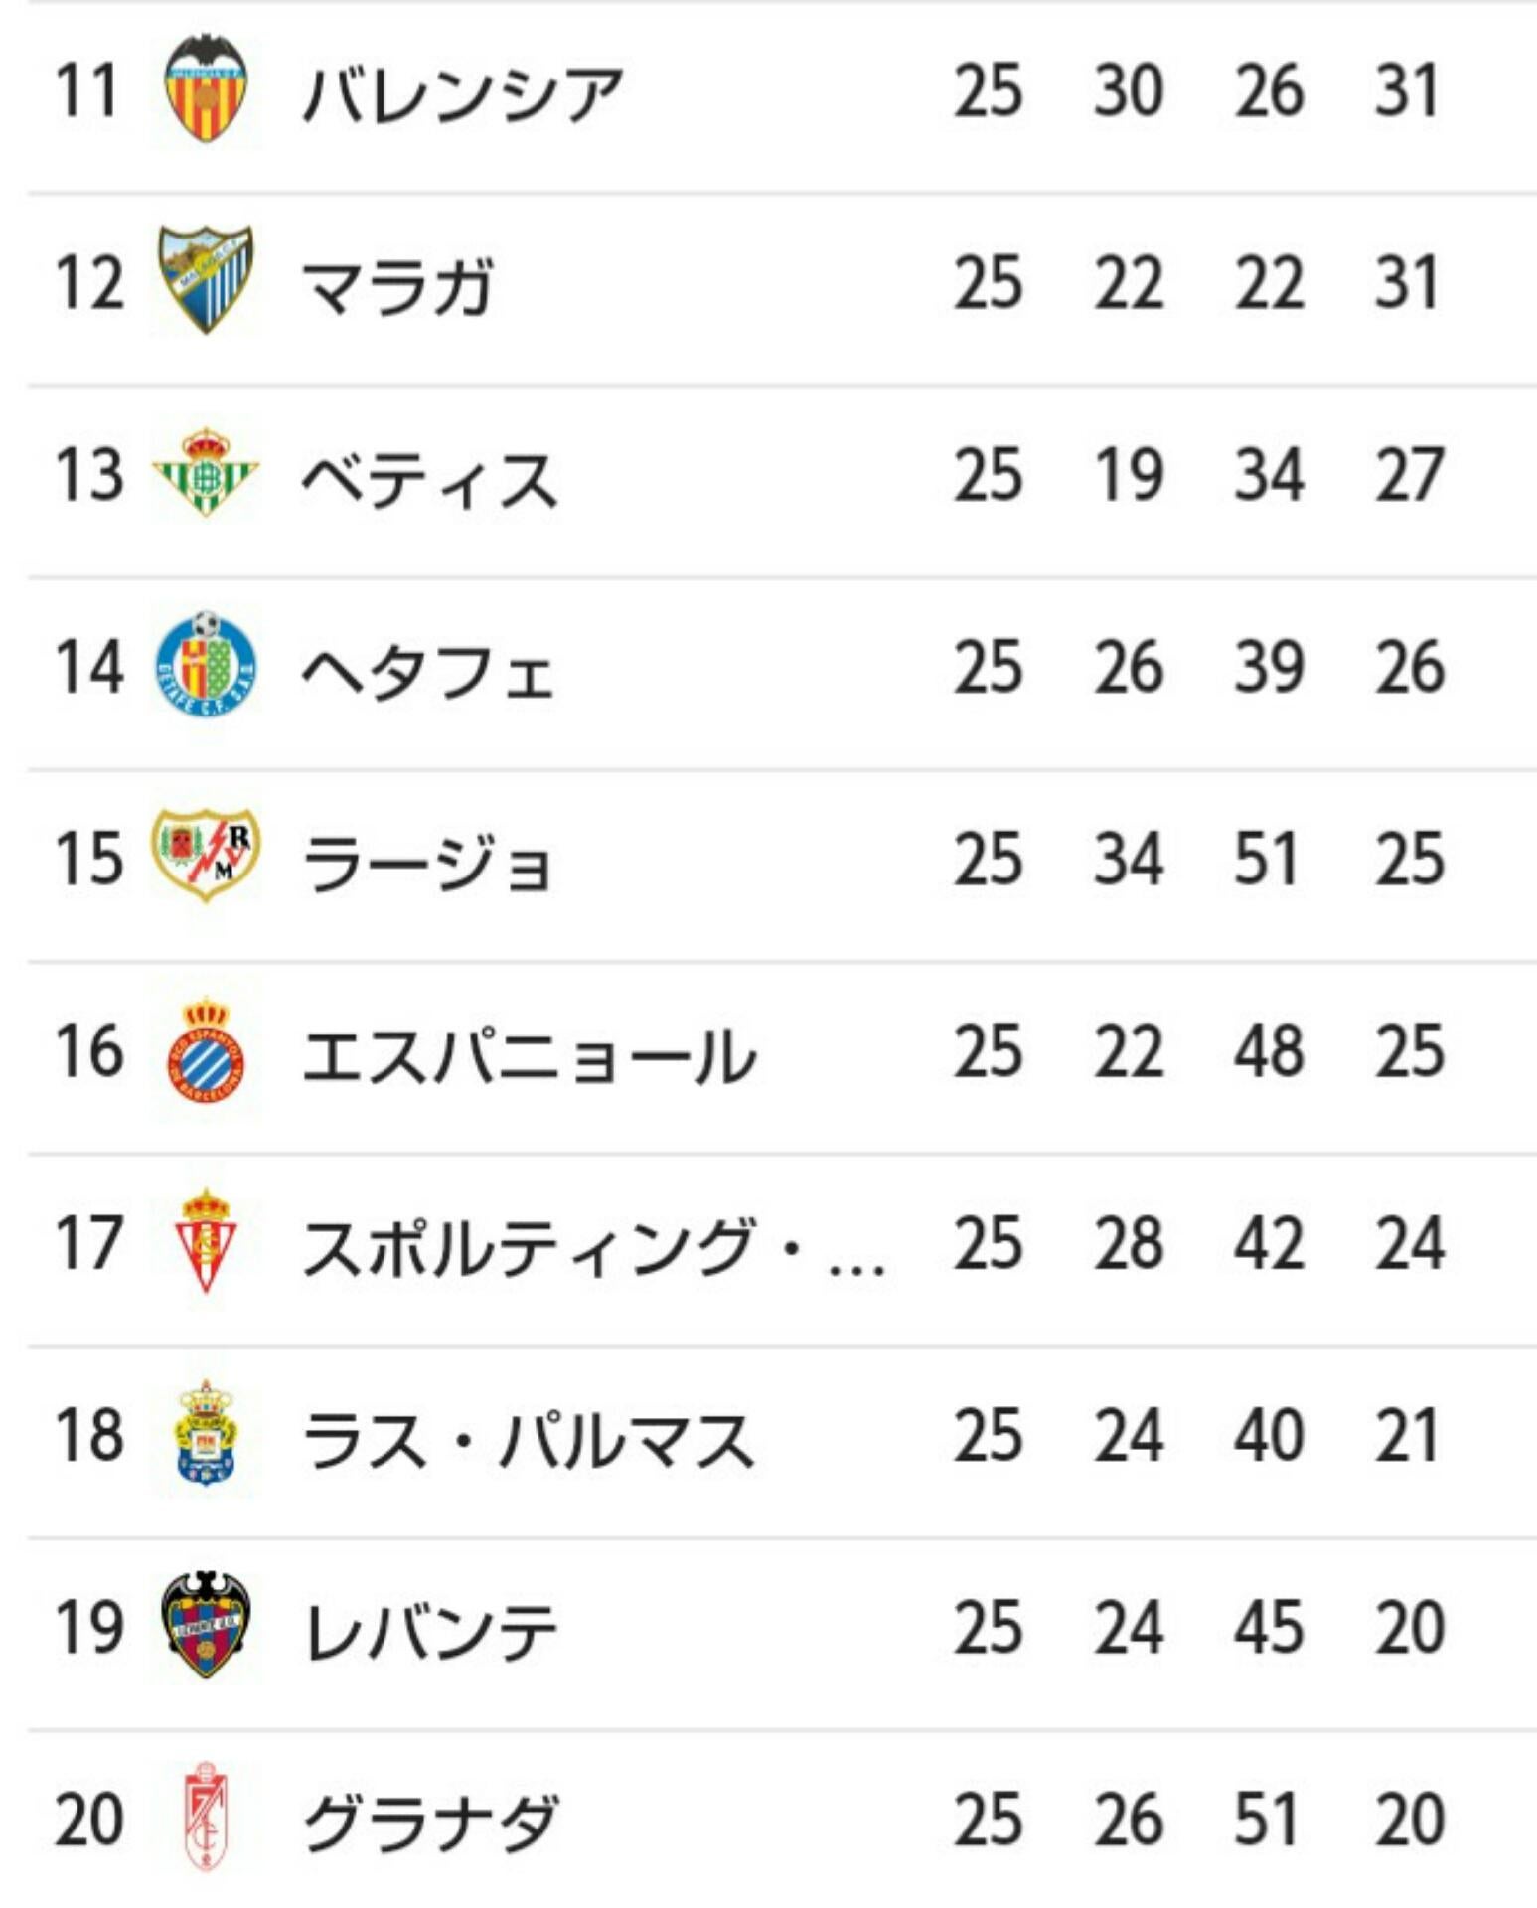
Task: Select the Real Betis crest icon
Action: click(206, 473)
